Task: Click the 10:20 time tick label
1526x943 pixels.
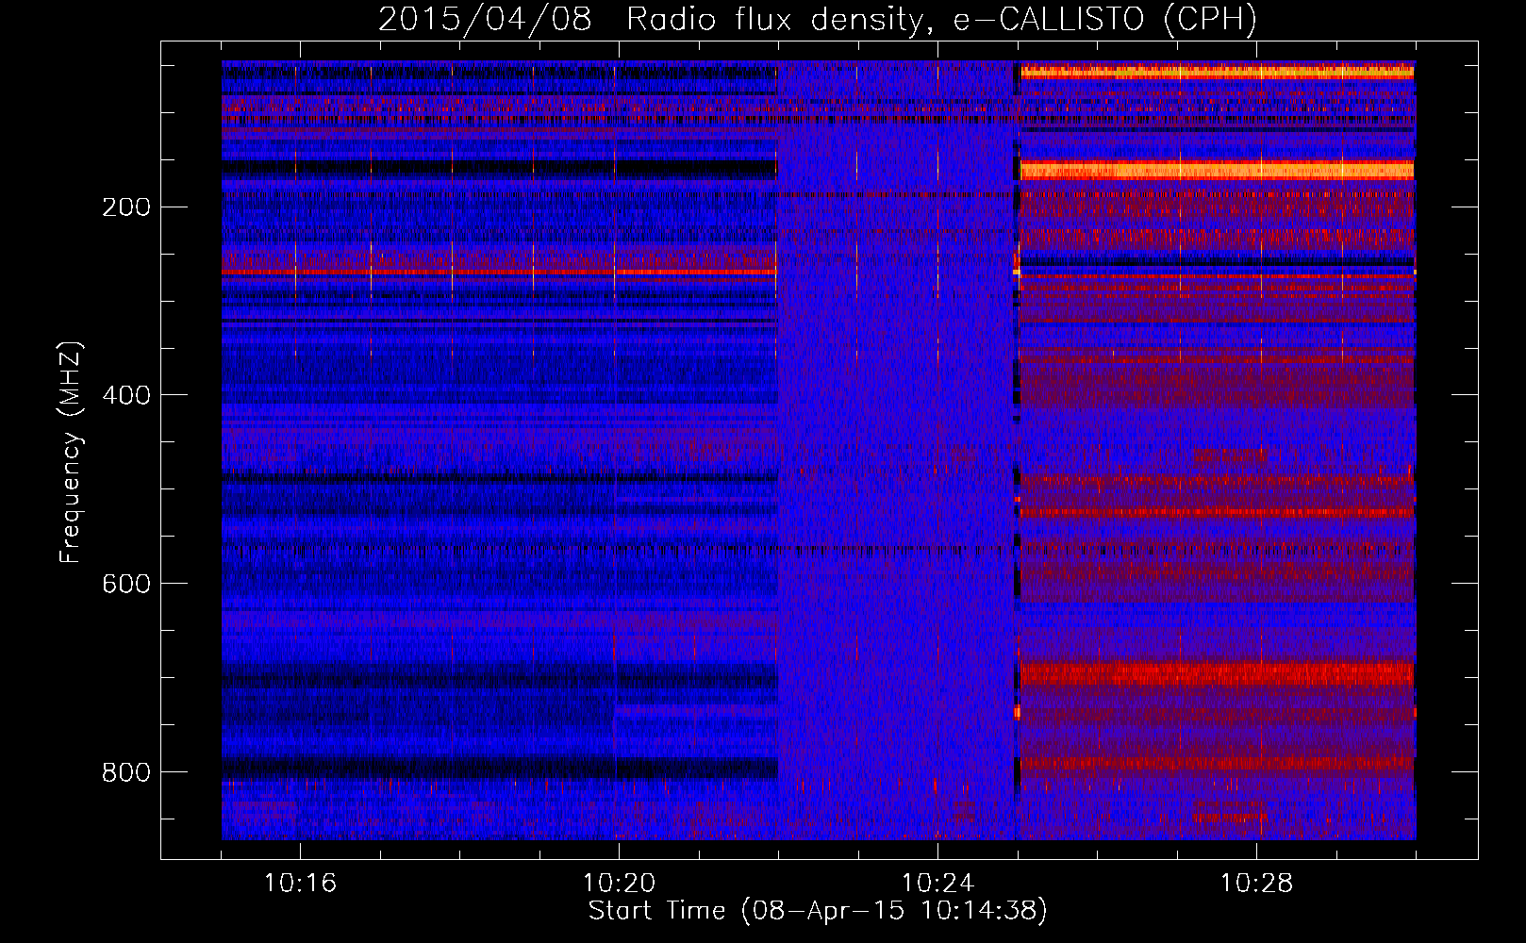Action: tap(619, 884)
